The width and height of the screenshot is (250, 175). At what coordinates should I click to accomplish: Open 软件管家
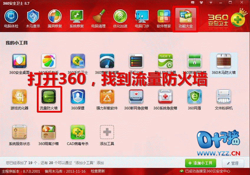click(x=164, y=19)
